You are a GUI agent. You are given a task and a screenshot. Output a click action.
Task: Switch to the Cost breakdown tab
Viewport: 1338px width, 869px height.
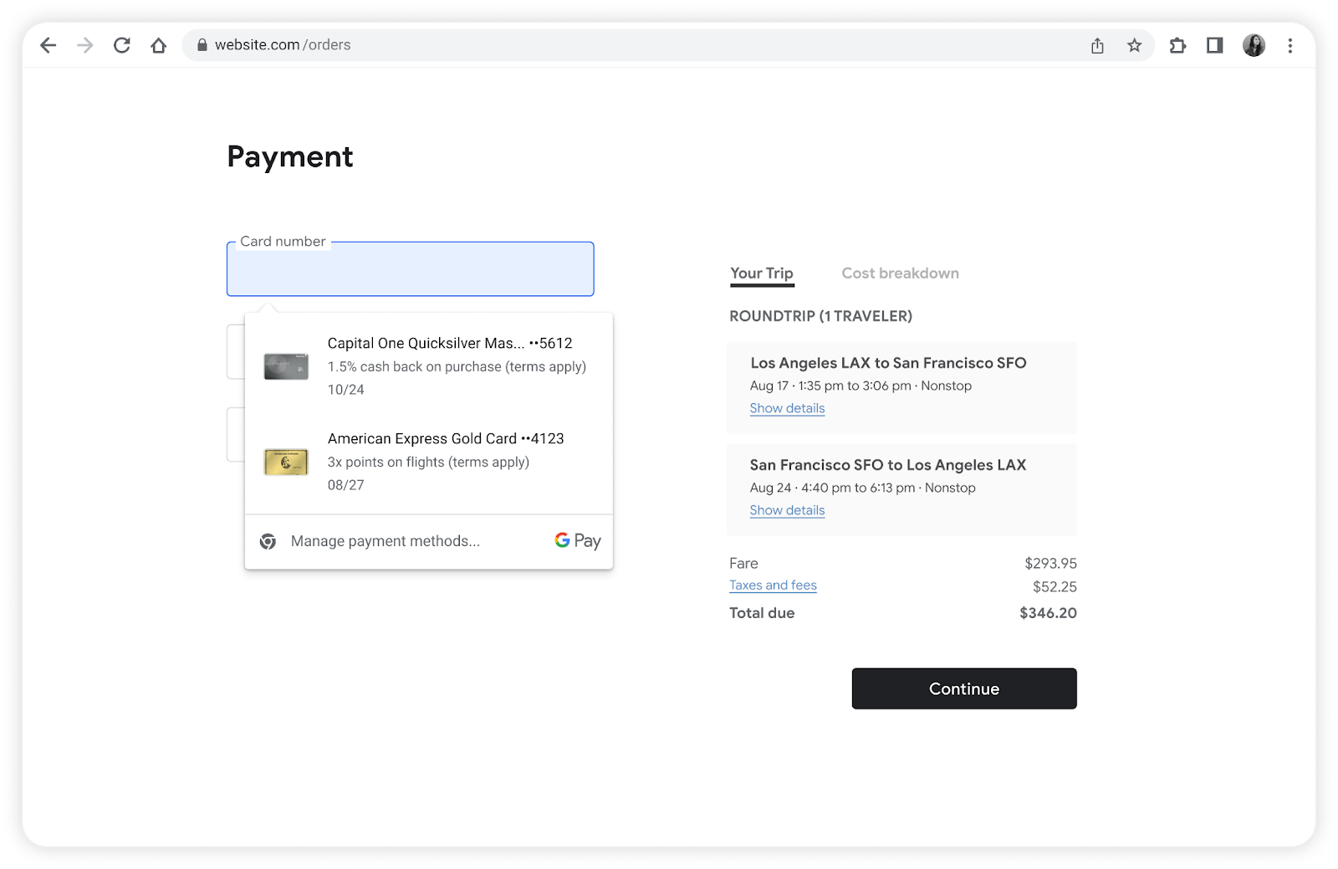900,273
